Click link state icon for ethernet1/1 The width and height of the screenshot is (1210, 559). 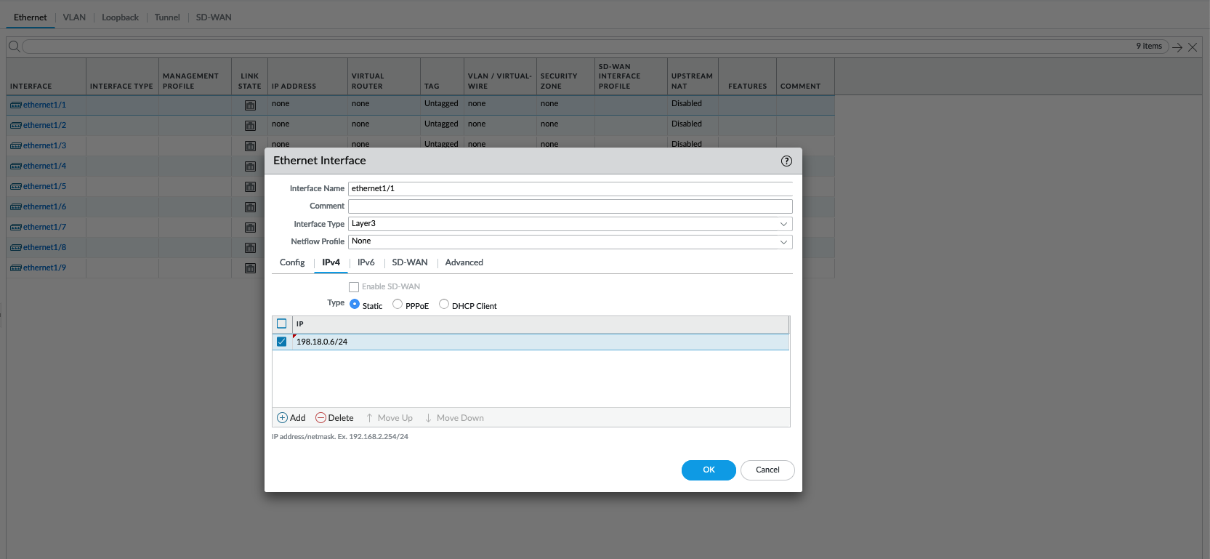pyautogui.click(x=250, y=105)
